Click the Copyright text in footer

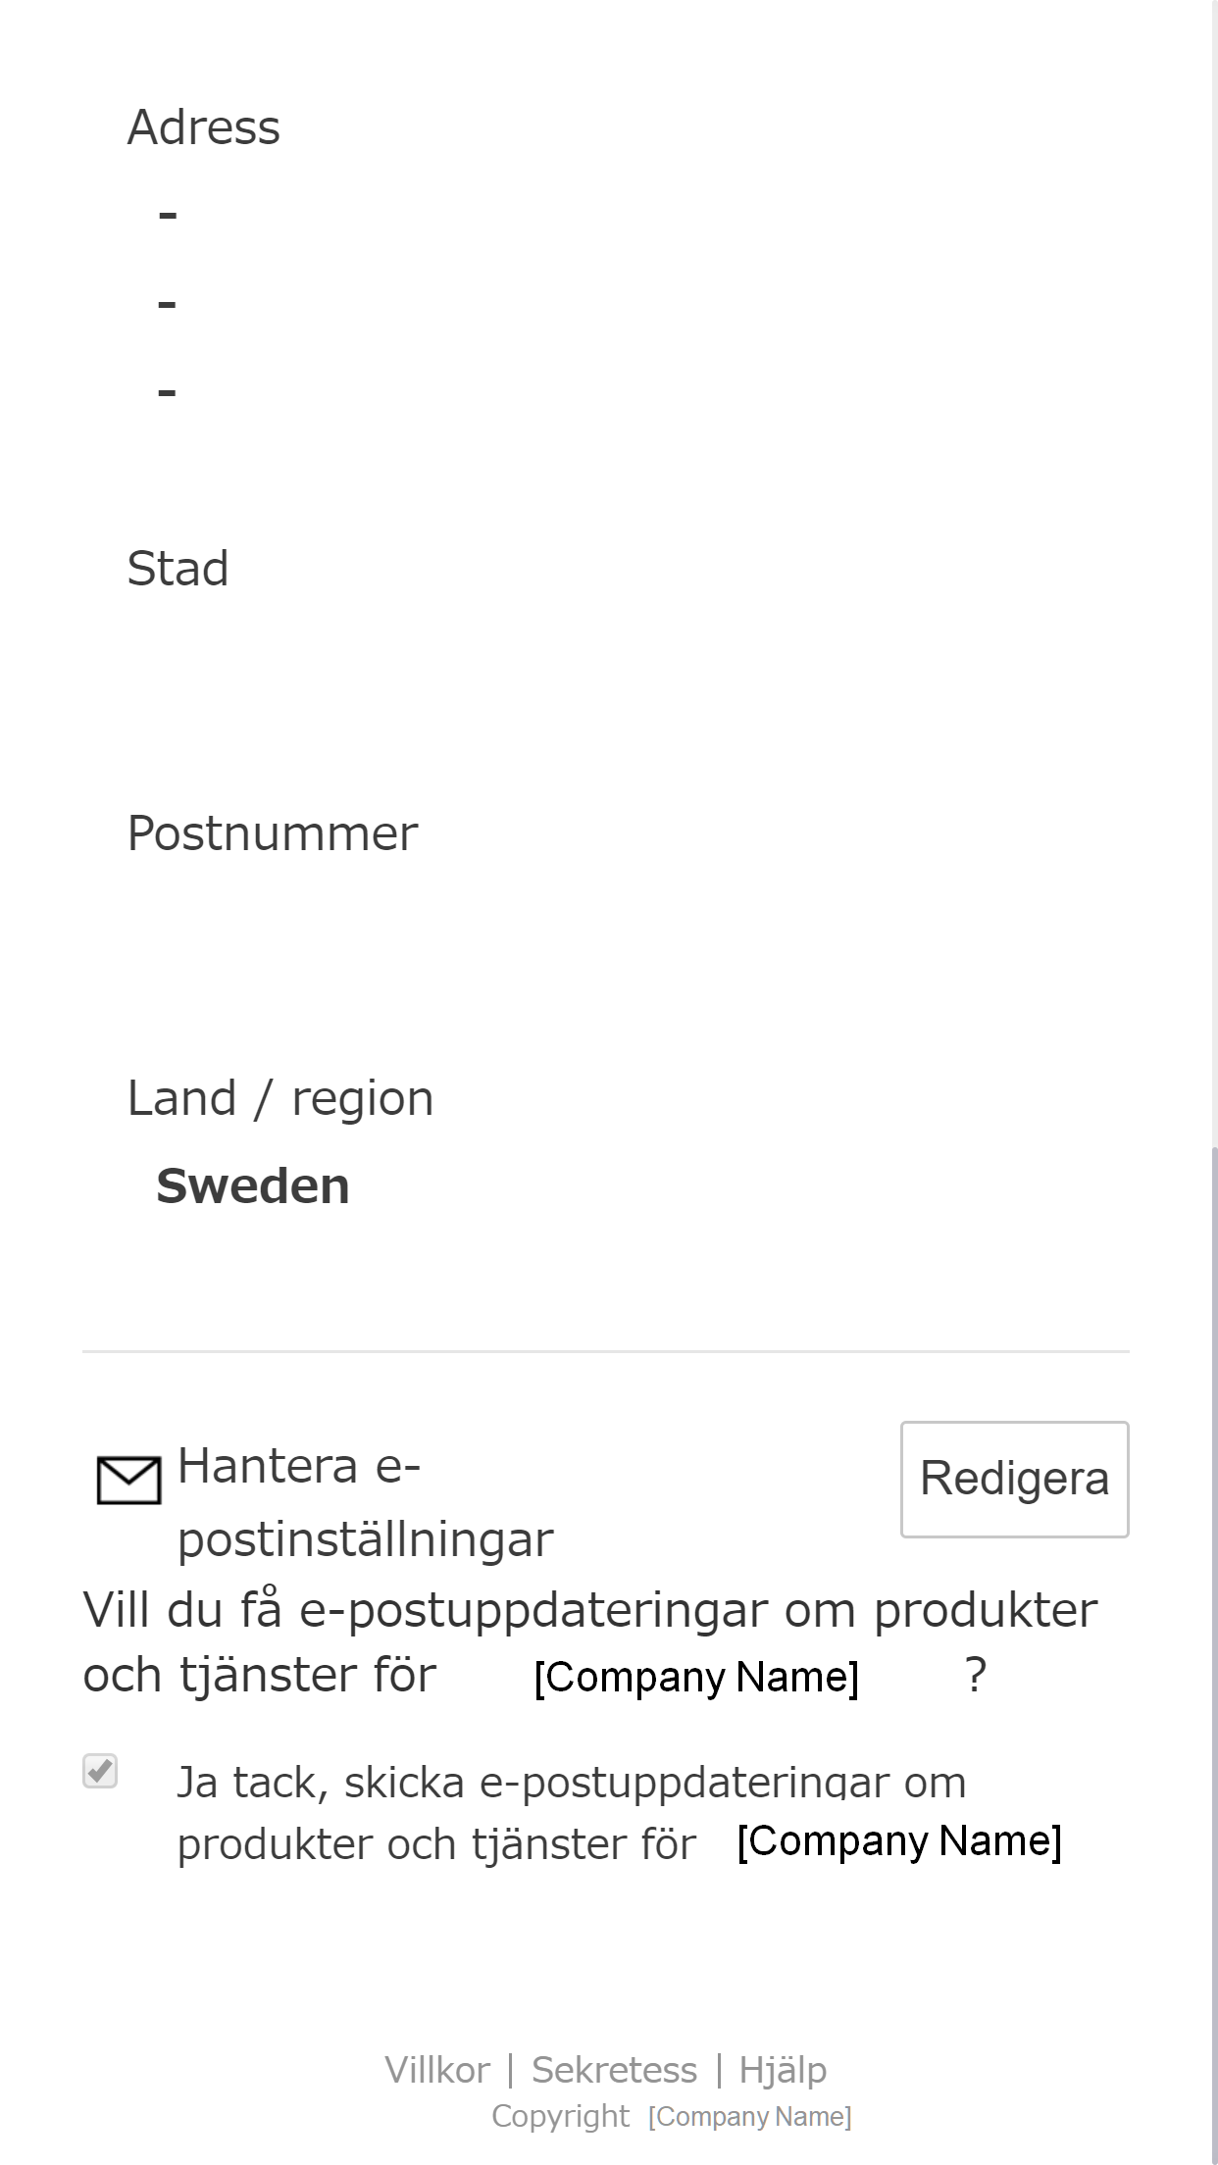point(560,2116)
